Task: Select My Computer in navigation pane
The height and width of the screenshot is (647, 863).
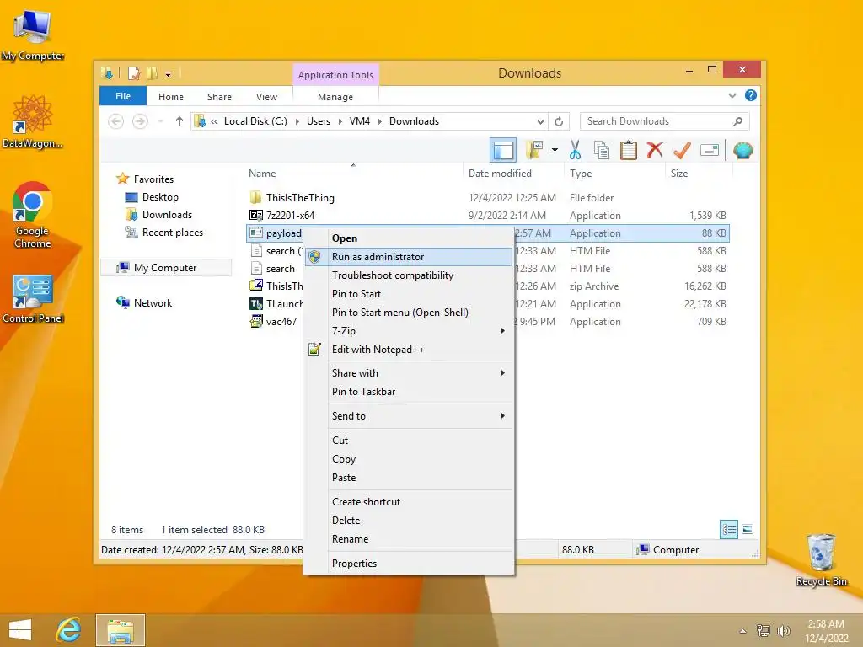Action: click(x=165, y=268)
